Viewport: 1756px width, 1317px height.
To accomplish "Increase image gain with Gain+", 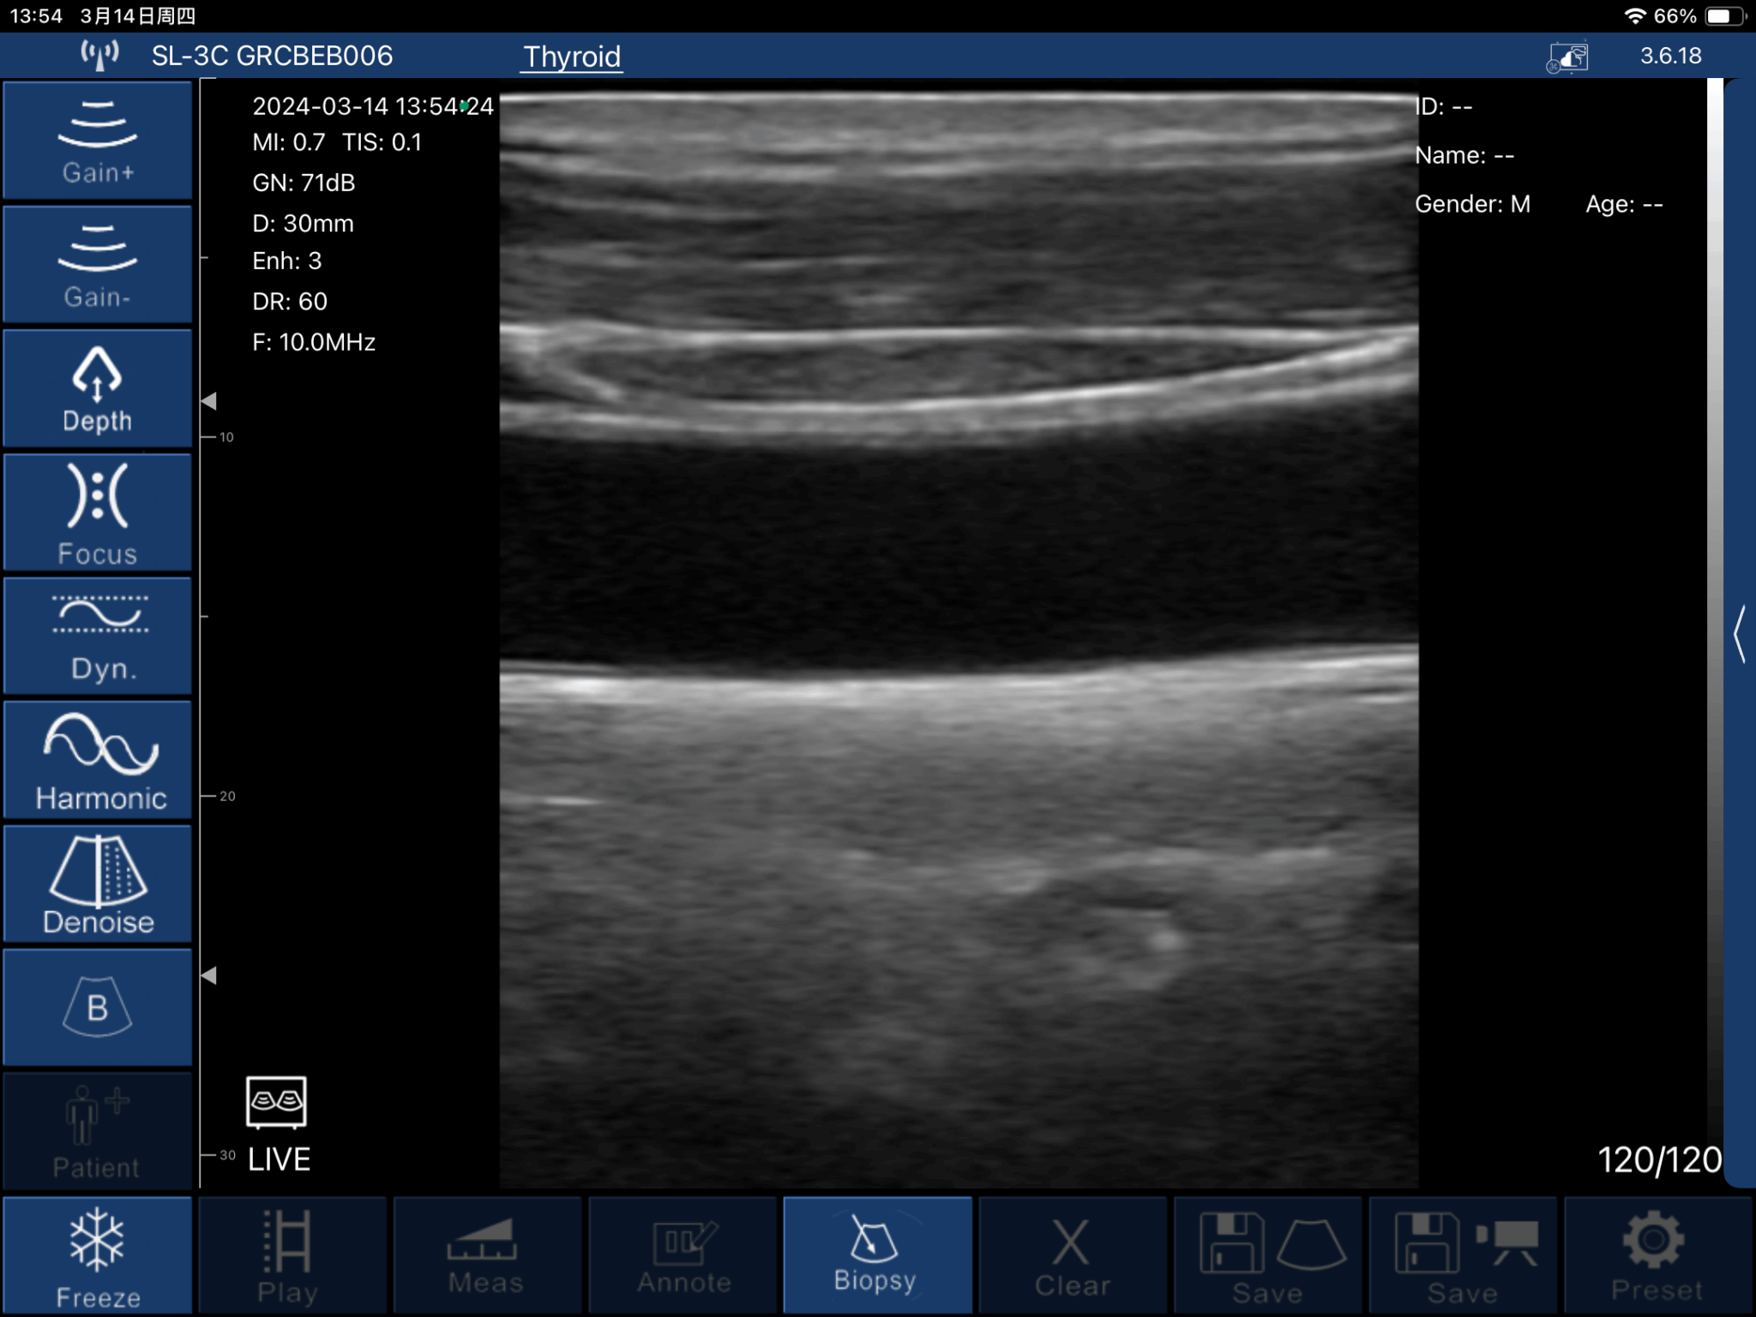I will (x=97, y=141).
